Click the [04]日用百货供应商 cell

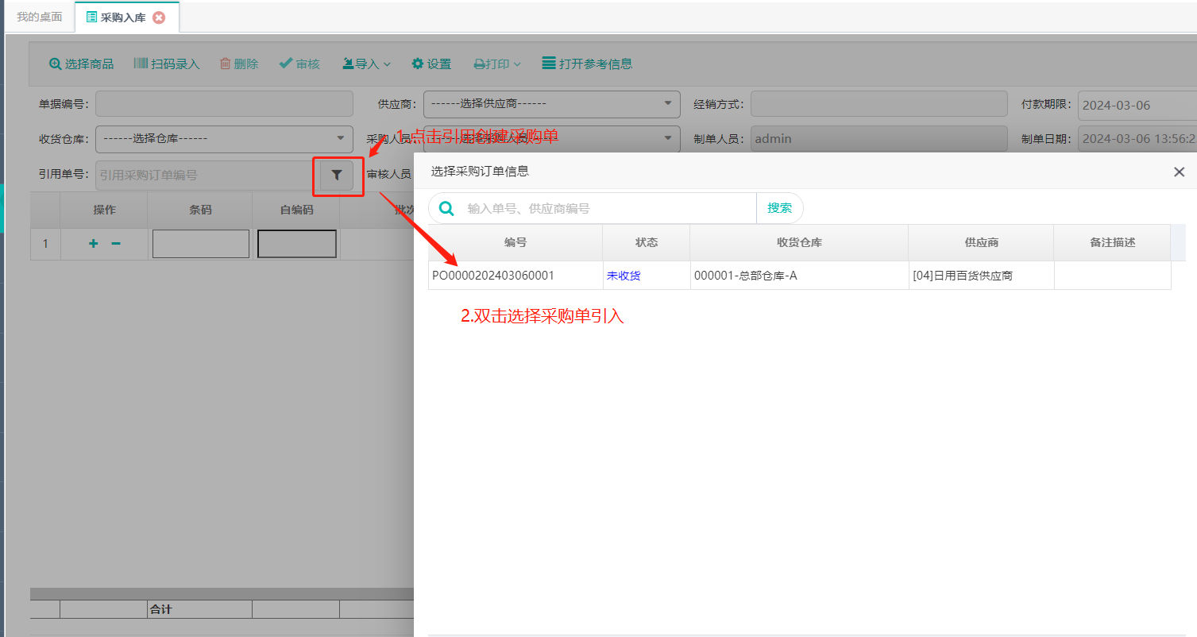pos(981,276)
